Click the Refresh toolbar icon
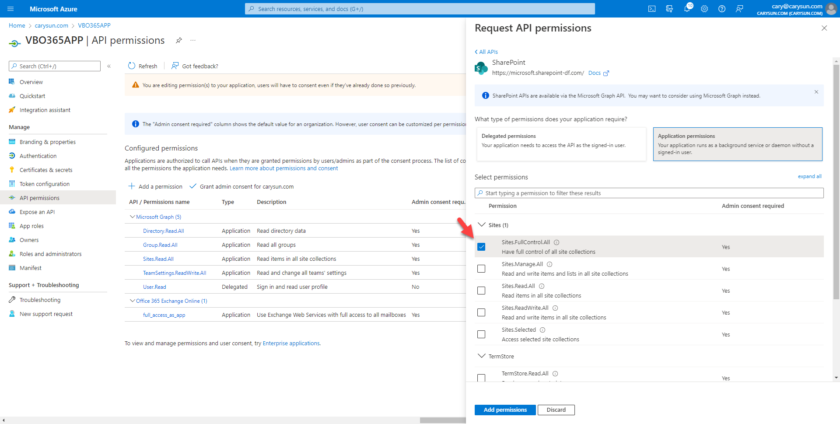Image resolution: width=840 pixels, height=424 pixels. [x=132, y=66]
